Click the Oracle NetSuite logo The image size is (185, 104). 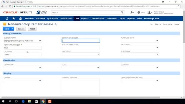18,12
